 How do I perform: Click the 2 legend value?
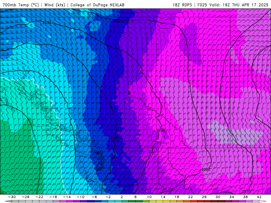pyautogui.click(x=122, y=197)
